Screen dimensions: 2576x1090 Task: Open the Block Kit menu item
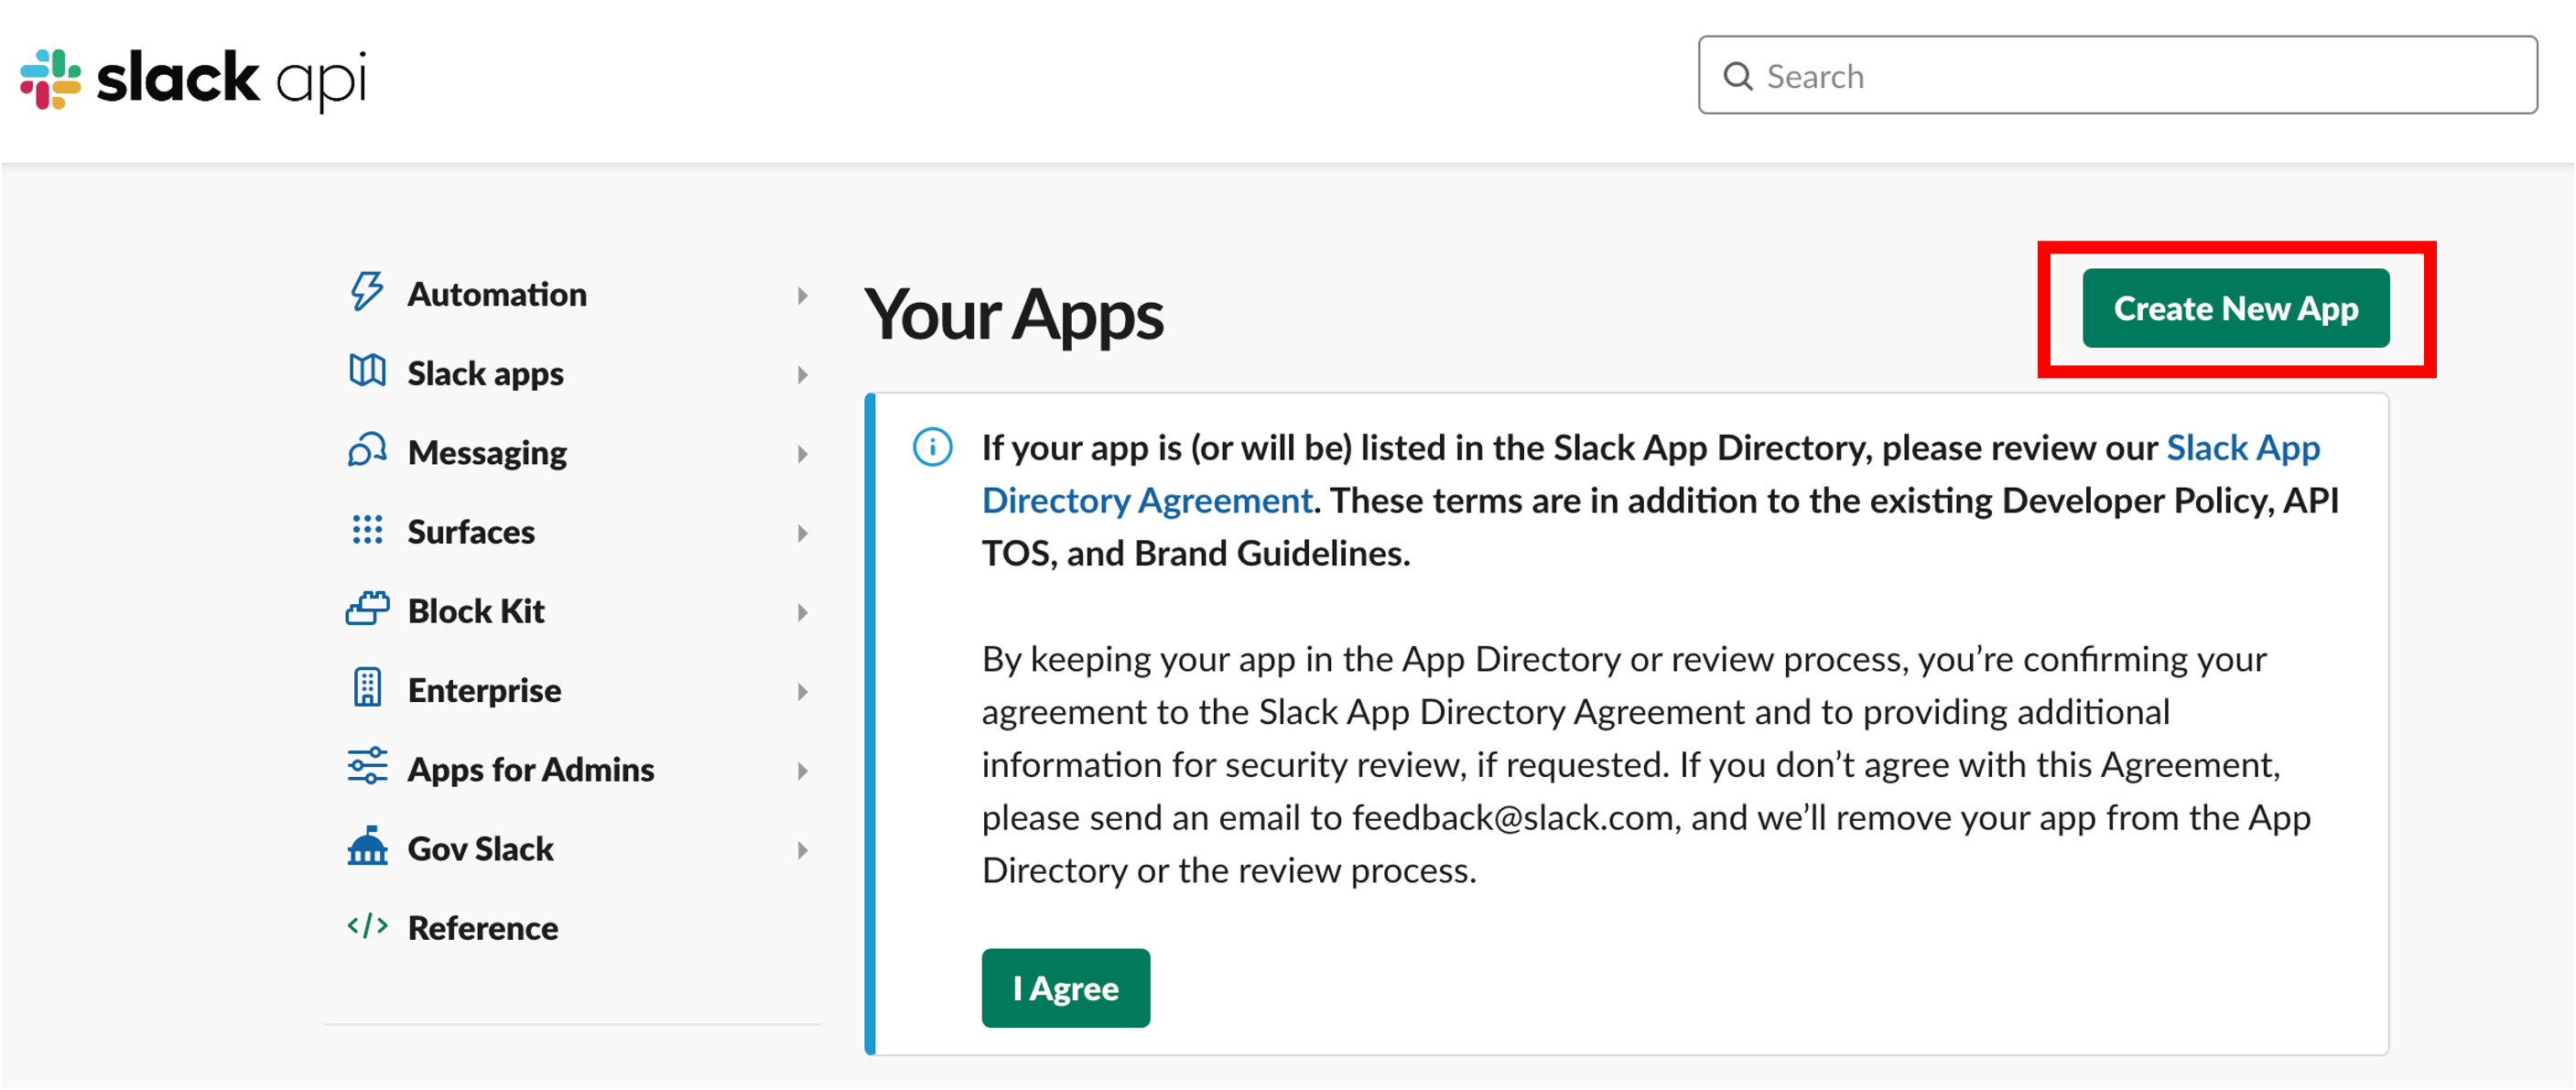click(476, 610)
